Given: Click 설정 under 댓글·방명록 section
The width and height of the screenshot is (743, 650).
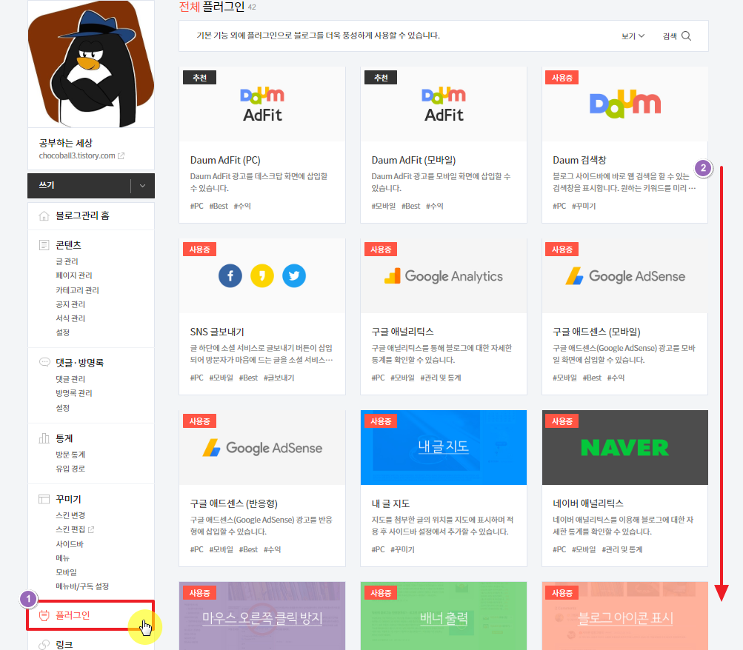Looking at the screenshot, I should [x=62, y=408].
